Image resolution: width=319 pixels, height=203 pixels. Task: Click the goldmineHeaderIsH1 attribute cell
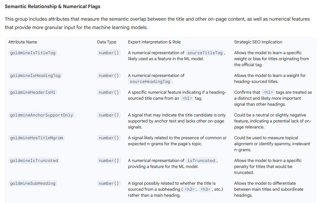tap(33, 92)
